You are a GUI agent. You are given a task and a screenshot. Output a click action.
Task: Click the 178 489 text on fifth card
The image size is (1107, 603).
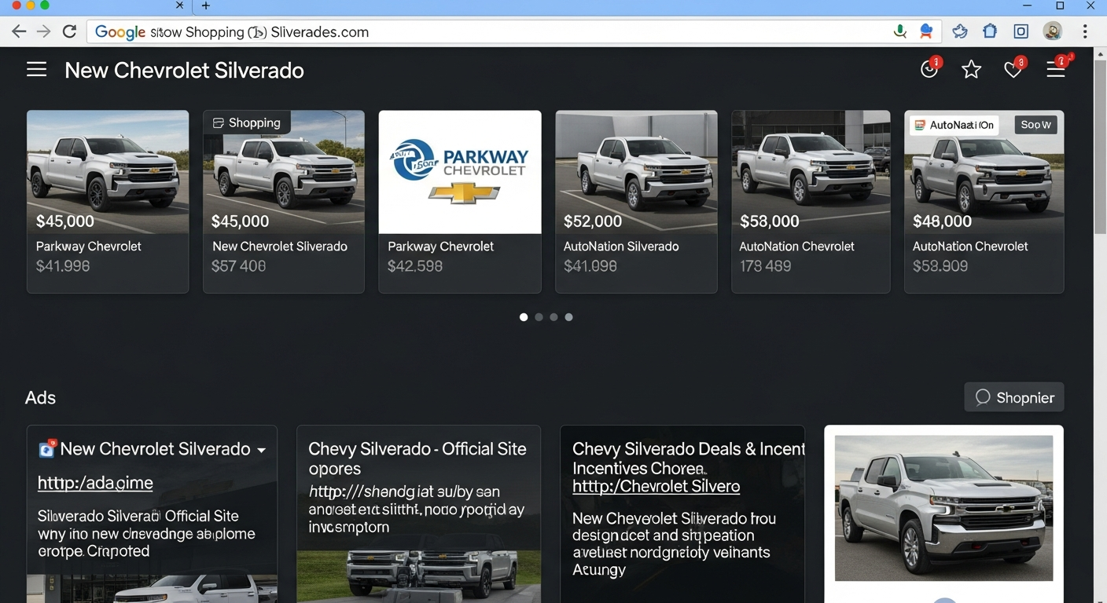click(x=765, y=266)
